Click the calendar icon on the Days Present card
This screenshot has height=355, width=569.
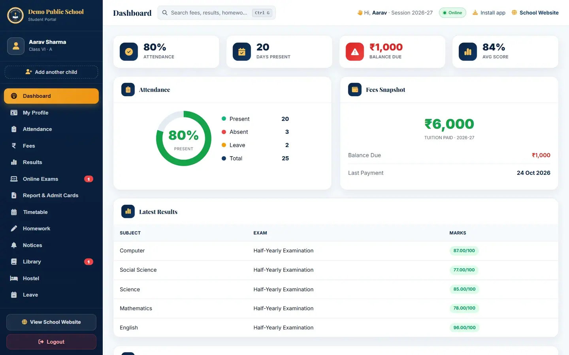[x=242, y=52]
